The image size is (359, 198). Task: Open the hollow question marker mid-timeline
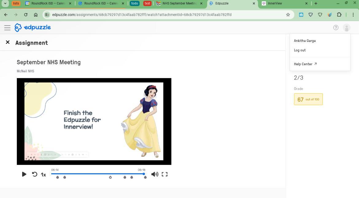tap(110, 177)
